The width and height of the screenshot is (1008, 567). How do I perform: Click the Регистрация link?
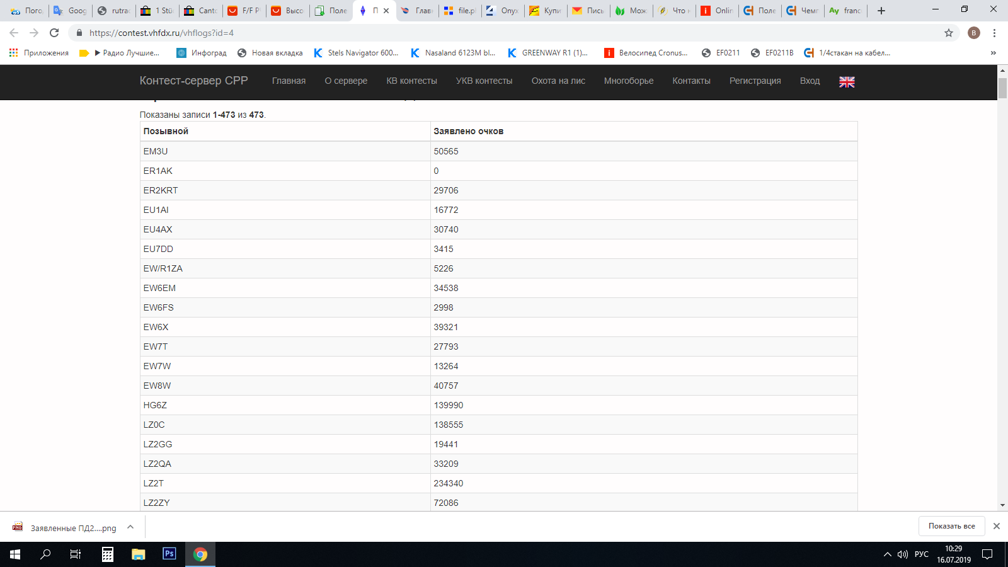[755, 81]
